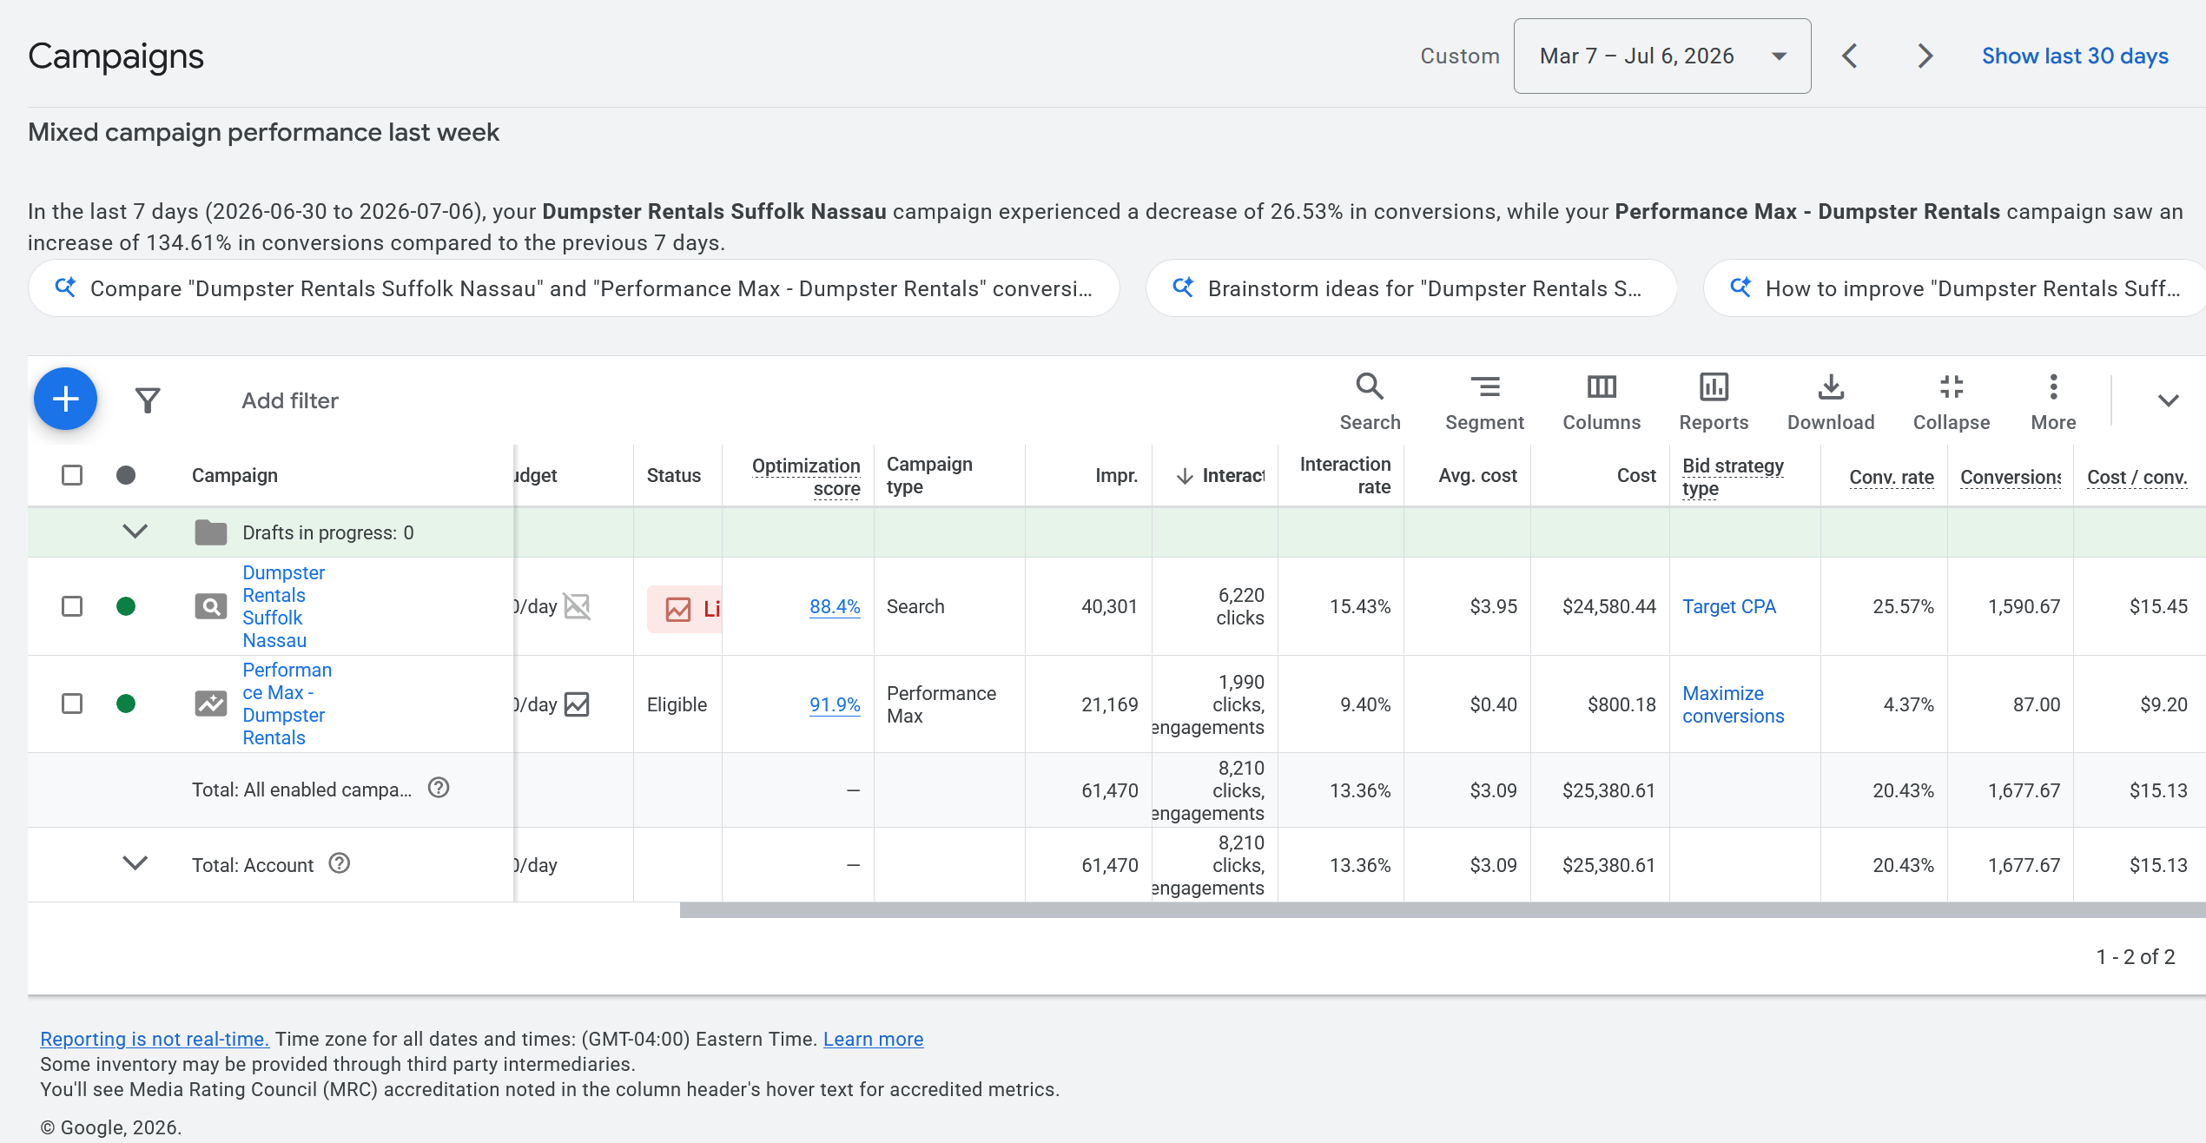Click the Add filter field
The height and width of the screenshot is (1143, 2206).
coord(289,400)
